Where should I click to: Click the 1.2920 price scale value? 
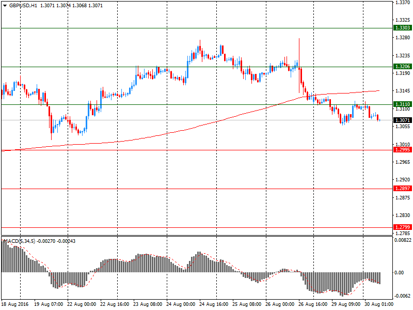403,180
